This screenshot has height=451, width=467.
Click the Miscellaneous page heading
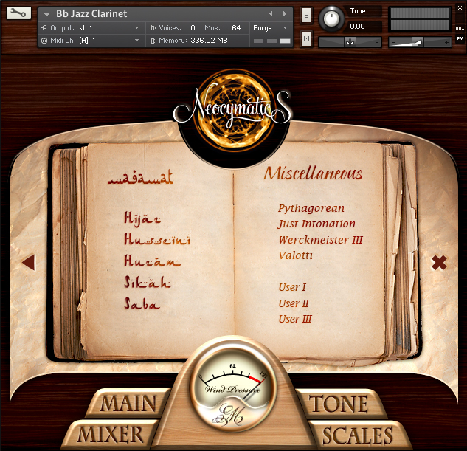pos(314,173)
